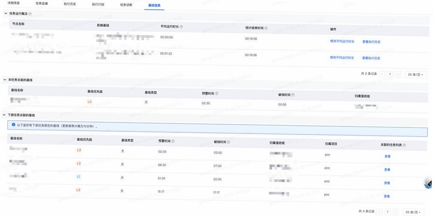Click the 节点名称 column header
The width and height of the screenshot is (433, 216).
(18, 24)
